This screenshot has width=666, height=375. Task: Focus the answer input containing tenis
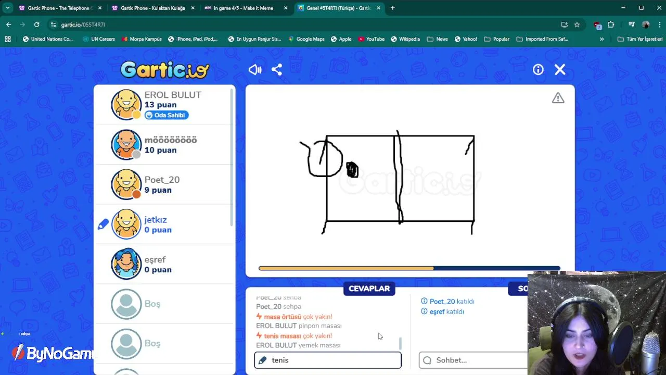click(x=328, y=360)
